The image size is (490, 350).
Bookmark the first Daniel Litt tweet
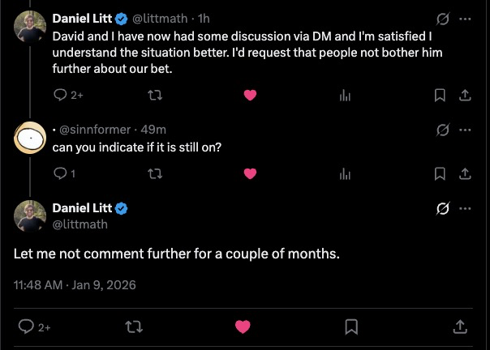(x=440, y=95)
